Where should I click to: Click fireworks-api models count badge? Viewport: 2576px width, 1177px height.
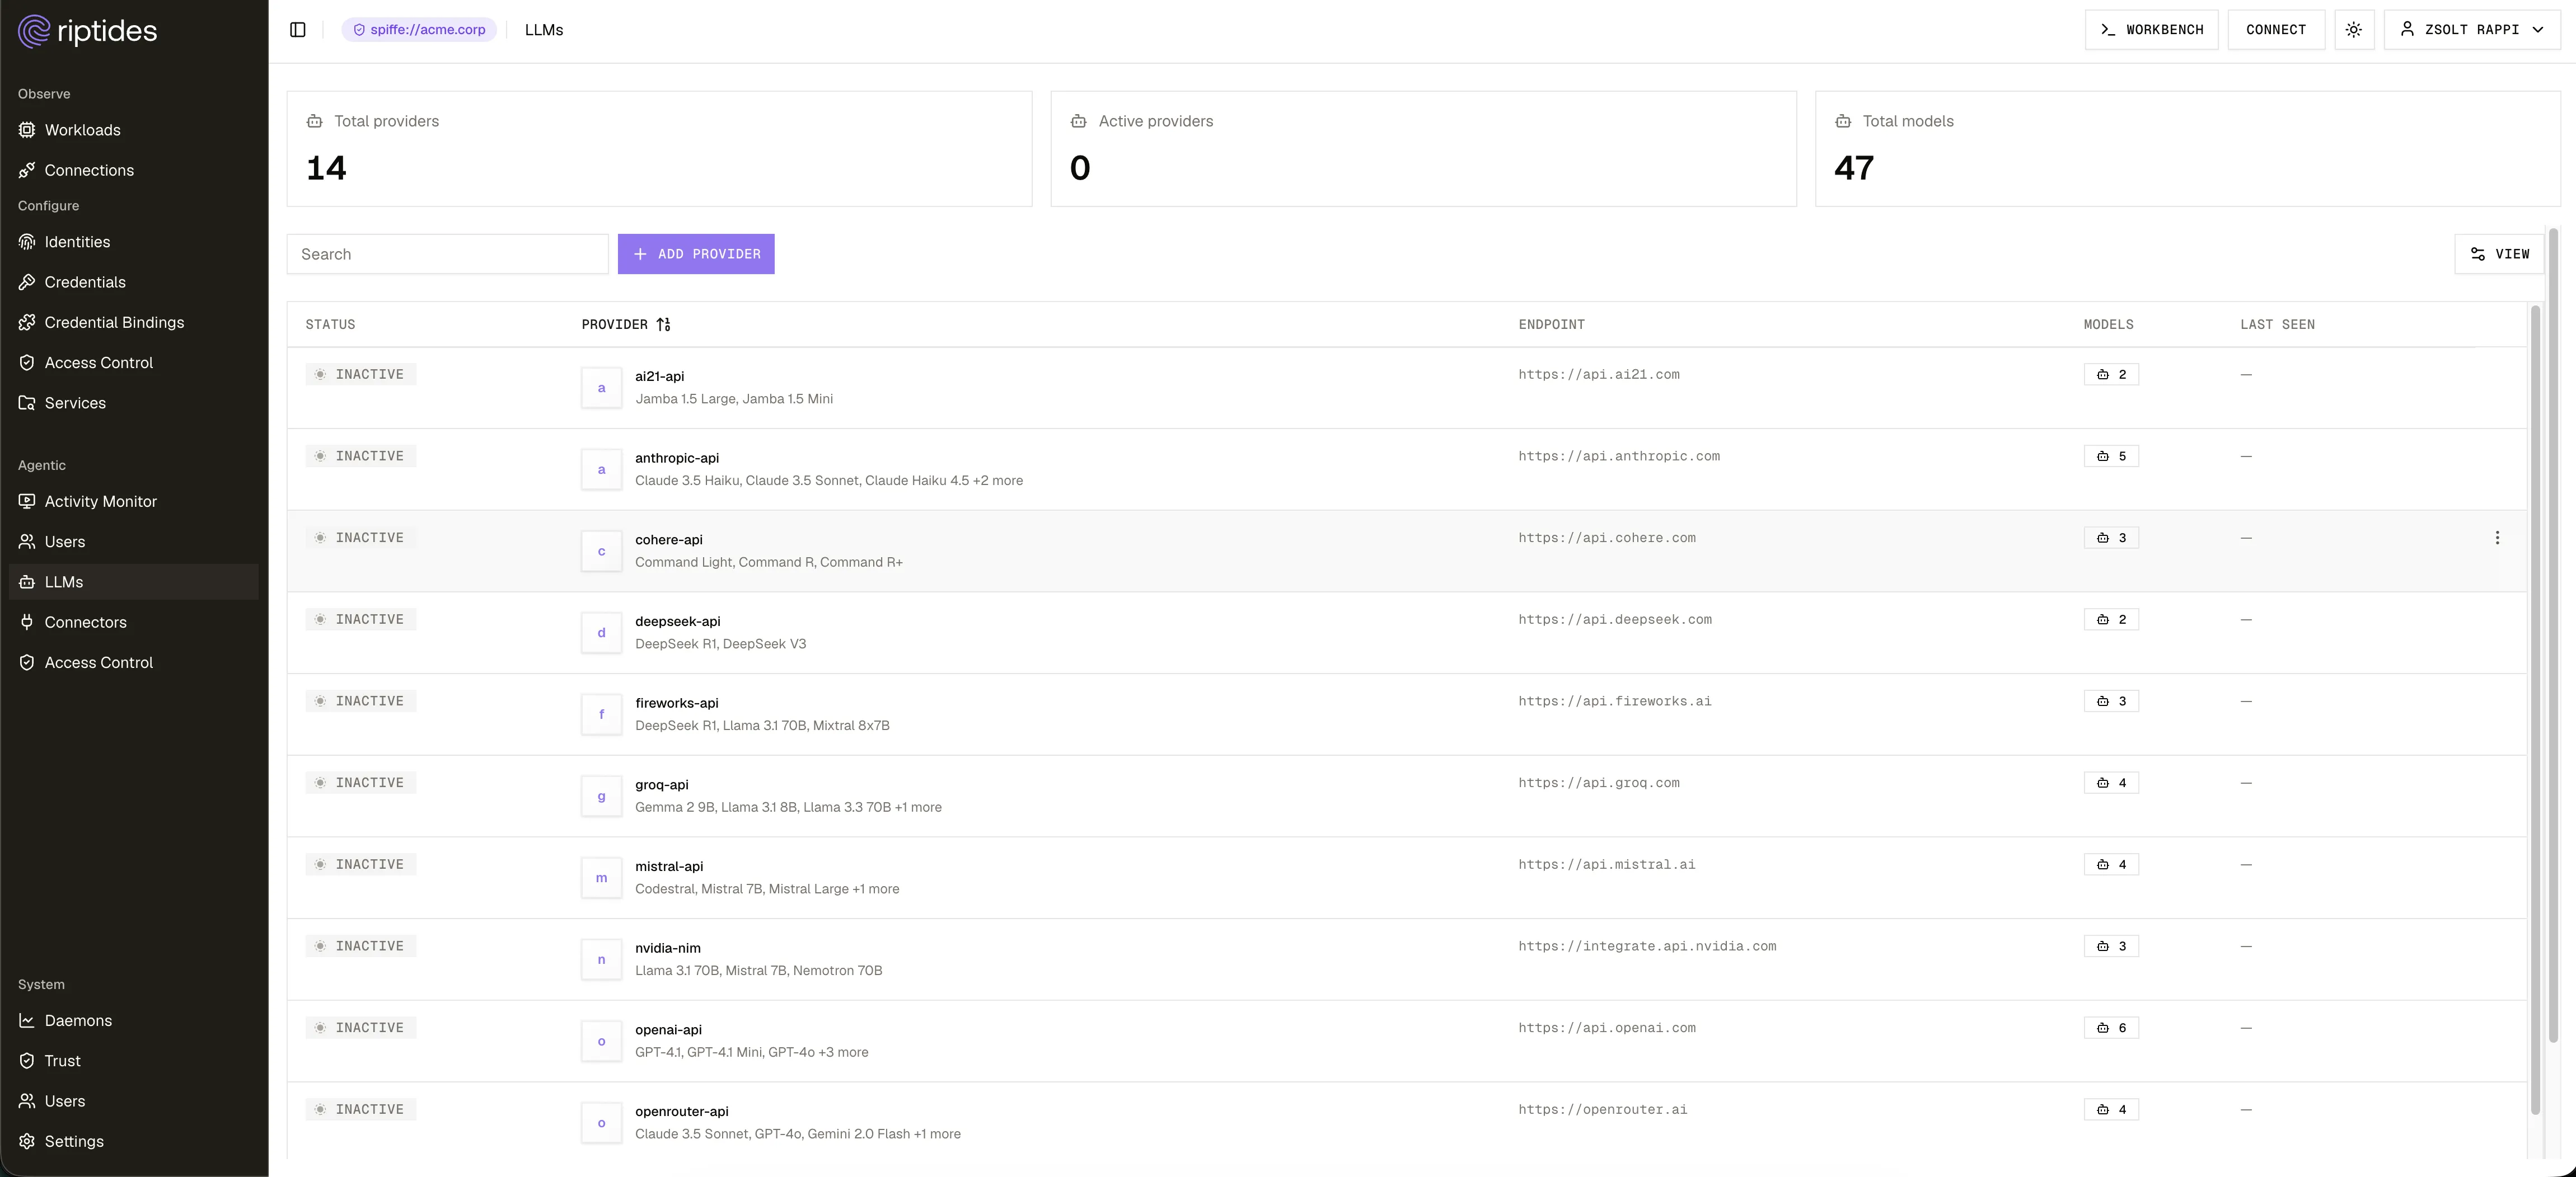(x=2111, y=702)
